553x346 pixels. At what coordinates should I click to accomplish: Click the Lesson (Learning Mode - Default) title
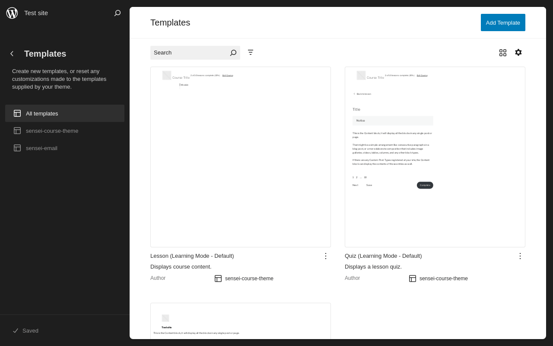[192, 256]
